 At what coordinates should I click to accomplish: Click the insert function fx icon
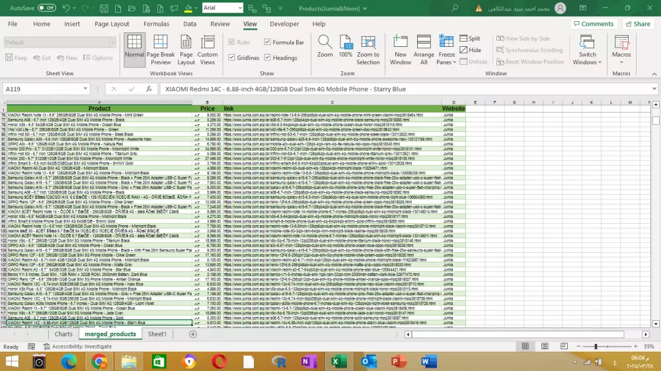[x=149, y=89]
